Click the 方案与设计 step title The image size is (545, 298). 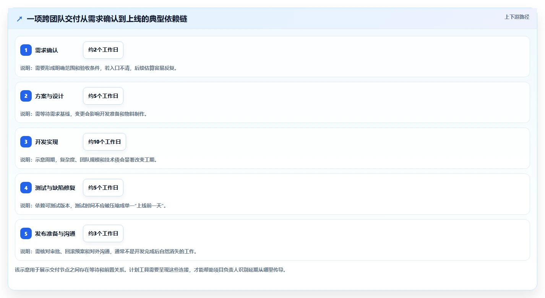49,96
